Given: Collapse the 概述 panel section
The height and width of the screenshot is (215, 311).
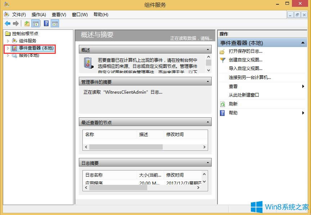Looking at the screenshot, I should 208,49.
